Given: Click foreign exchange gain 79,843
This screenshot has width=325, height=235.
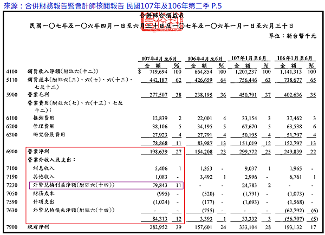Looking at the screenshot, I should point(160,185).
